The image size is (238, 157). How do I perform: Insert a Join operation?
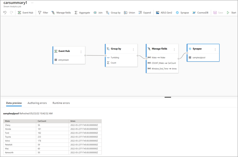tap(98, 13)
